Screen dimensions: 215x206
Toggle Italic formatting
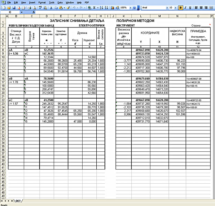185,7
